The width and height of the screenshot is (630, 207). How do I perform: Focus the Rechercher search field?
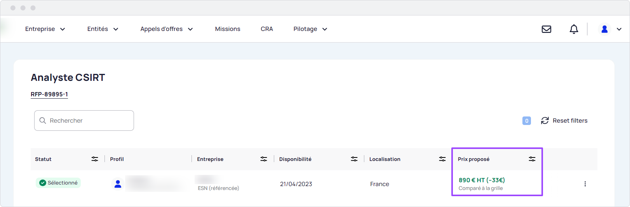pyautogui.click(x=84, y=120)
